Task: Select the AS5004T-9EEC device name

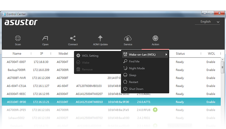Action: pos(16,94)
